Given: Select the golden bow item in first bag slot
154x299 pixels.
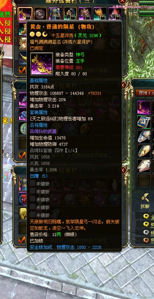Looking at the screenshot, I should pyautogui.click(x=25, y=14).
